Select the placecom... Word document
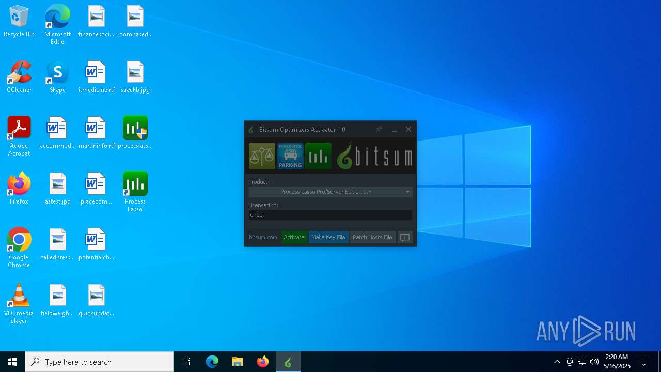The width and height of the screenshot is (661, 372). pos(96,189)
